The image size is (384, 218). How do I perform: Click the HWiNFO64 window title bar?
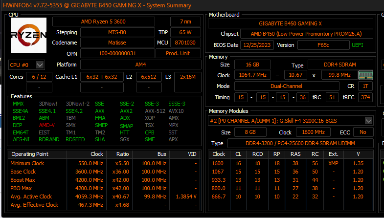(98, 5)
